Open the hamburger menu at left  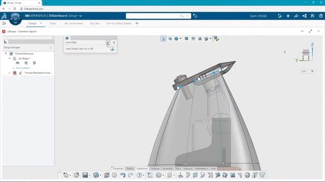click(x=4, y=23)
